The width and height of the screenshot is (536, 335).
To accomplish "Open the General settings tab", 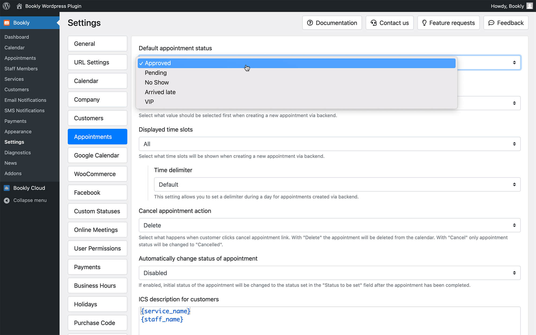I will [97, 44].
